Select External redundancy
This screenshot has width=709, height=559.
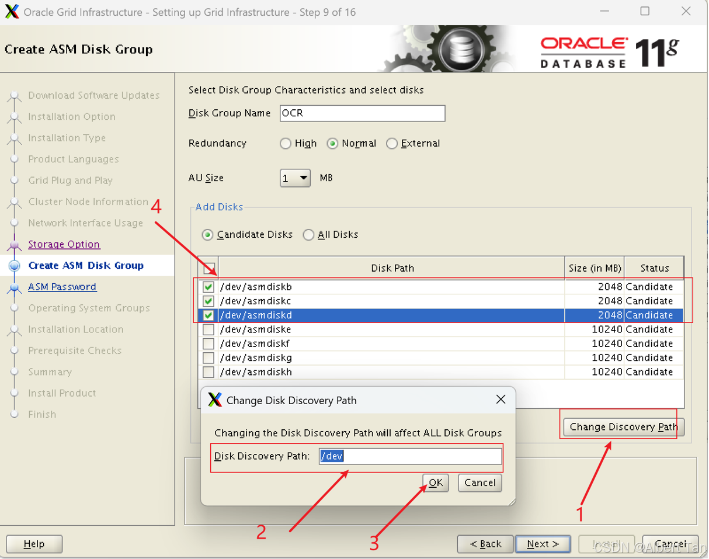coord(392,144)
